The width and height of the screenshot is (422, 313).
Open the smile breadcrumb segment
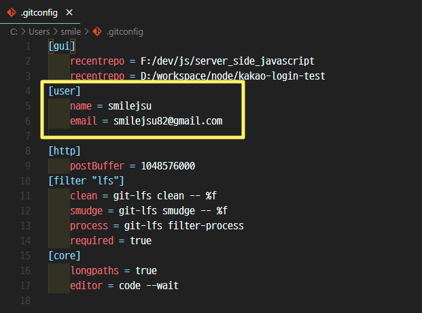point(71,32)
